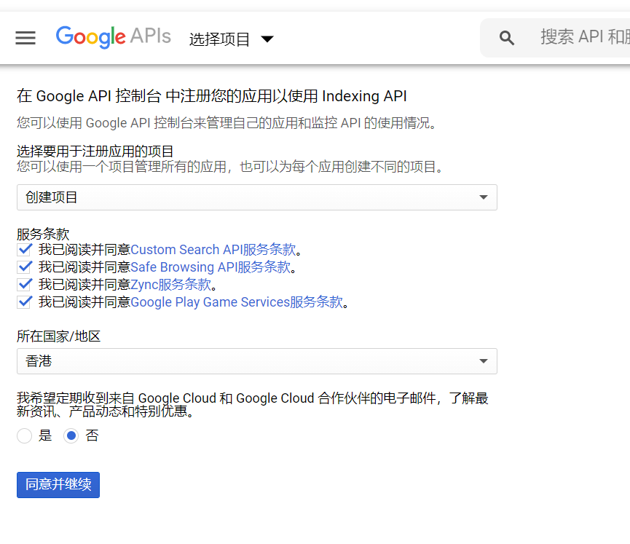
Task: Open the 创建项目 project dropdown
Action: coord(257,197)
